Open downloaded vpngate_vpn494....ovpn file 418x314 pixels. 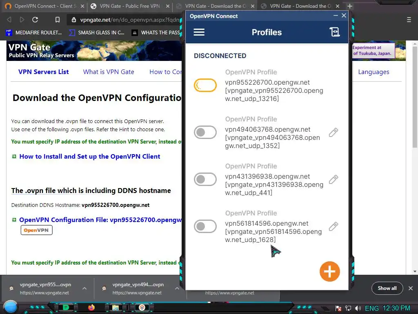coord(138,288)
